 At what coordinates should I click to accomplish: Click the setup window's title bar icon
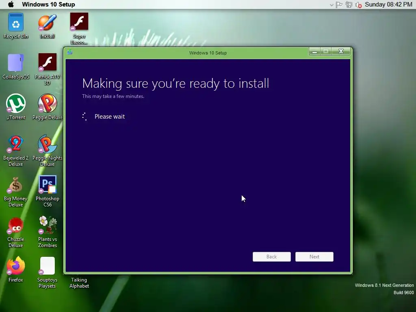tap(70, 52)
